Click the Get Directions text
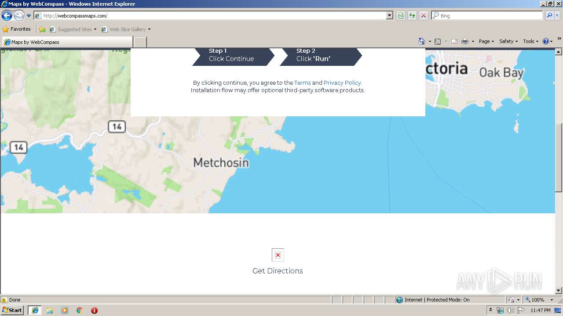 pyautogui.click(x=278, y=271)
